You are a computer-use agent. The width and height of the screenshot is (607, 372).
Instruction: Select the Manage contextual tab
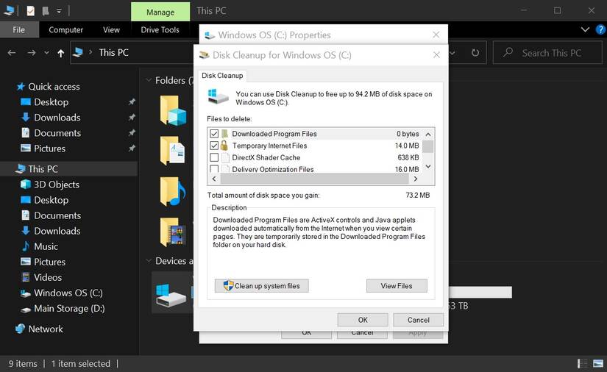[160, 12]
